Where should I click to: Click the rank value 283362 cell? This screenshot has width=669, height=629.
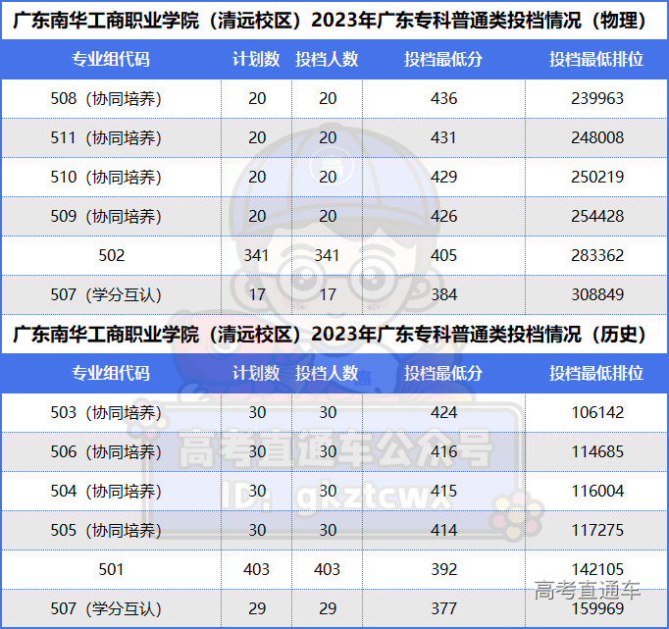click(x=596, y=255)
